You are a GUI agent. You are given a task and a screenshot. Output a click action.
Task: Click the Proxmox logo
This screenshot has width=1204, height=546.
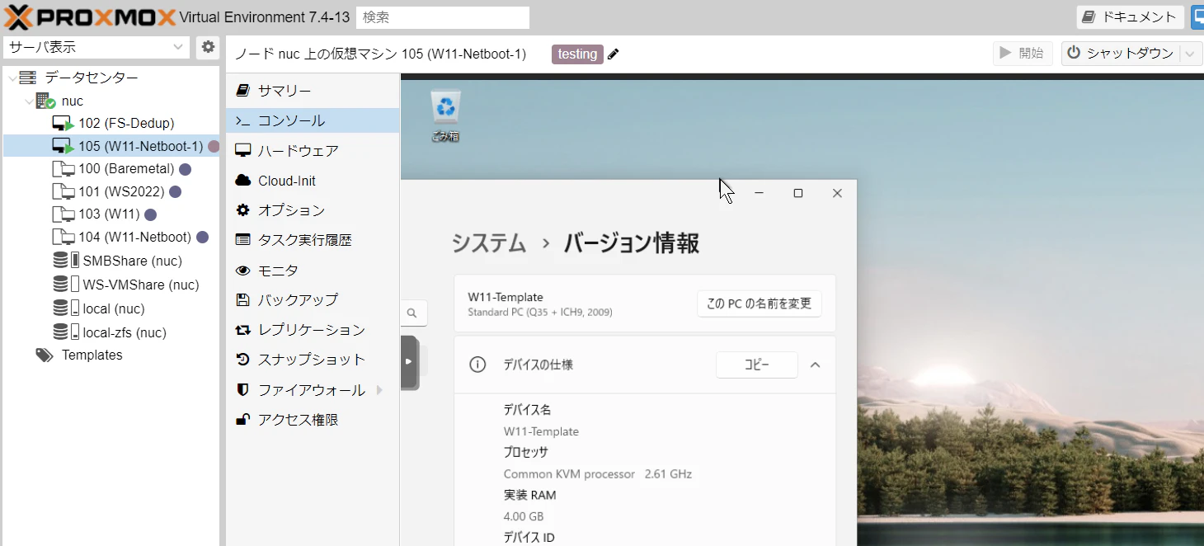tap(90, 16)
